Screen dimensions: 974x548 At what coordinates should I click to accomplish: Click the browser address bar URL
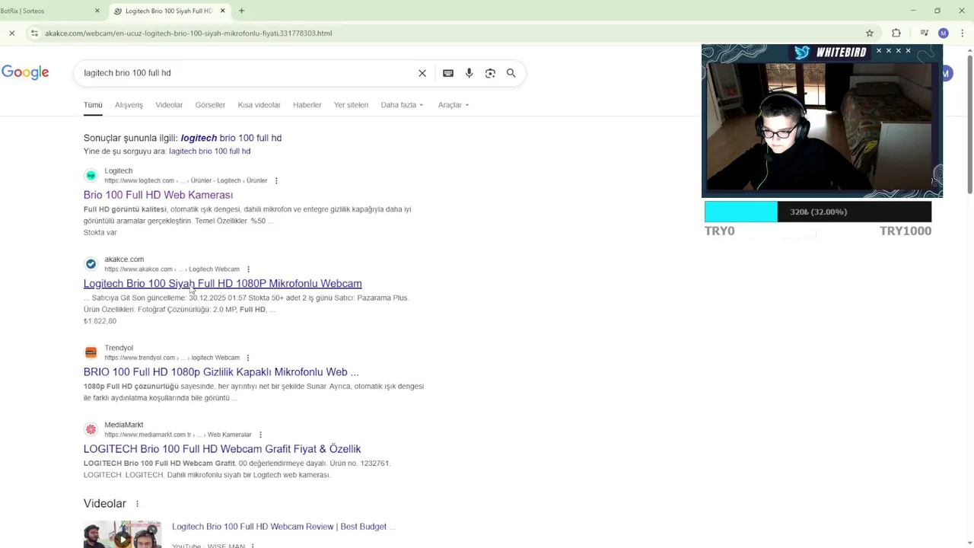189,33
